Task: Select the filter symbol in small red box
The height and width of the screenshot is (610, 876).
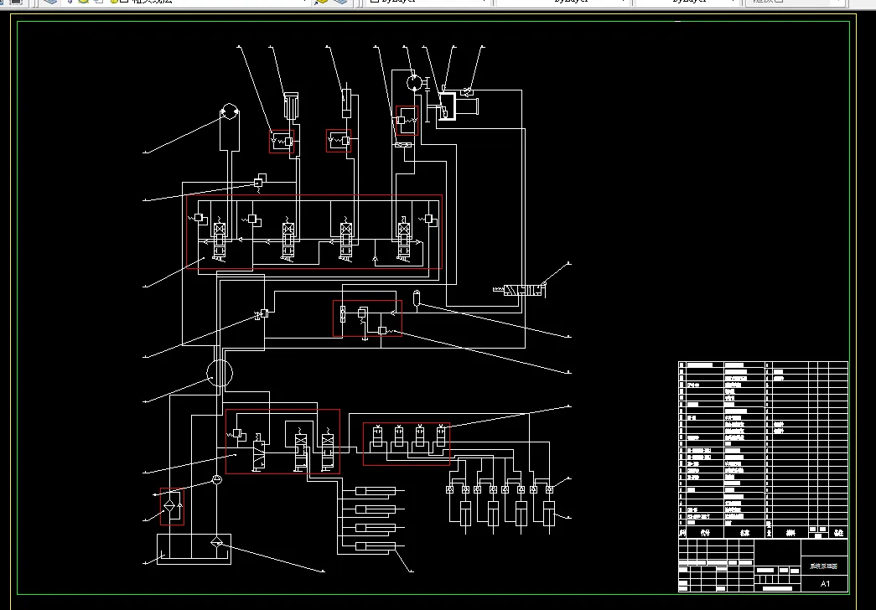Action: 171,505
